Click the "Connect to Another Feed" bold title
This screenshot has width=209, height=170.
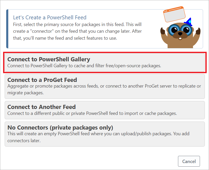pos(41,107)
